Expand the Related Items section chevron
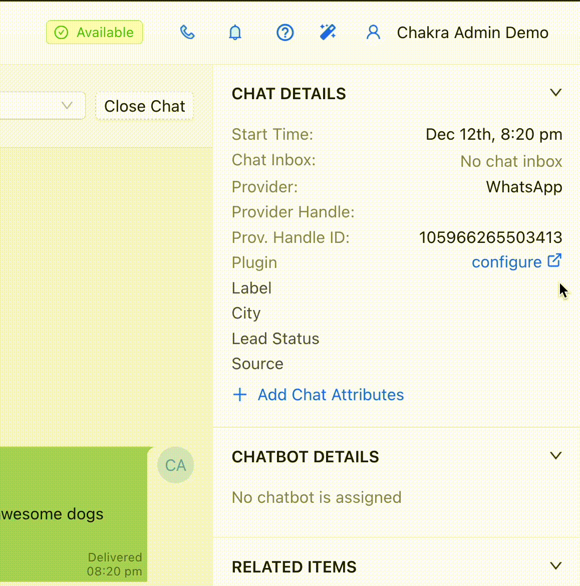The width and height of the screenshot is (580, 586). click(x=555, y=566)
